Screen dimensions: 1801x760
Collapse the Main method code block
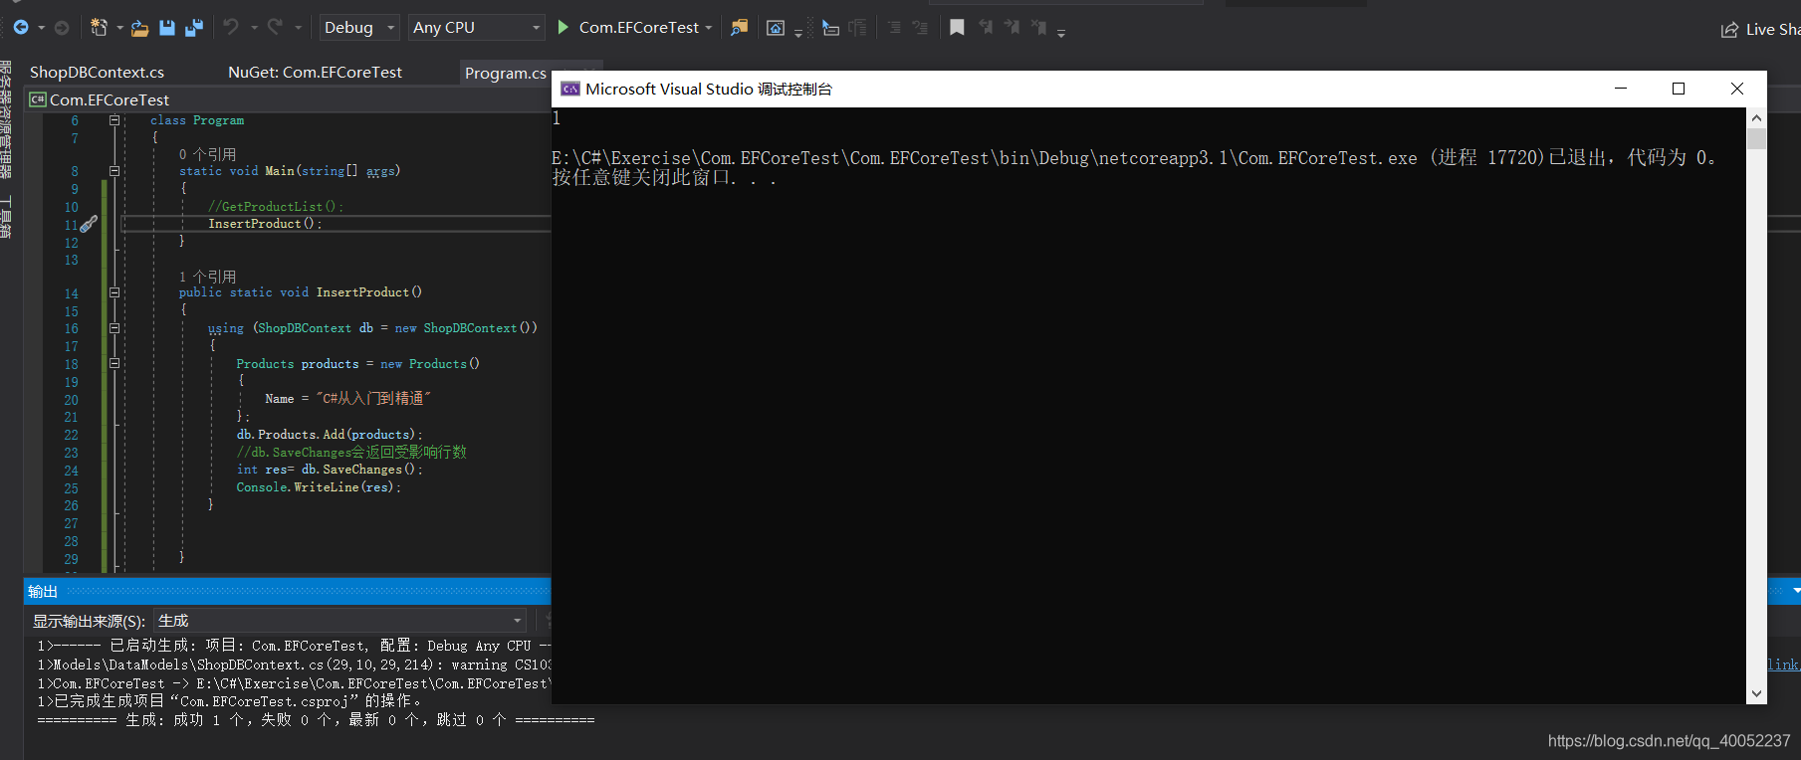click(x=113, y=171)
